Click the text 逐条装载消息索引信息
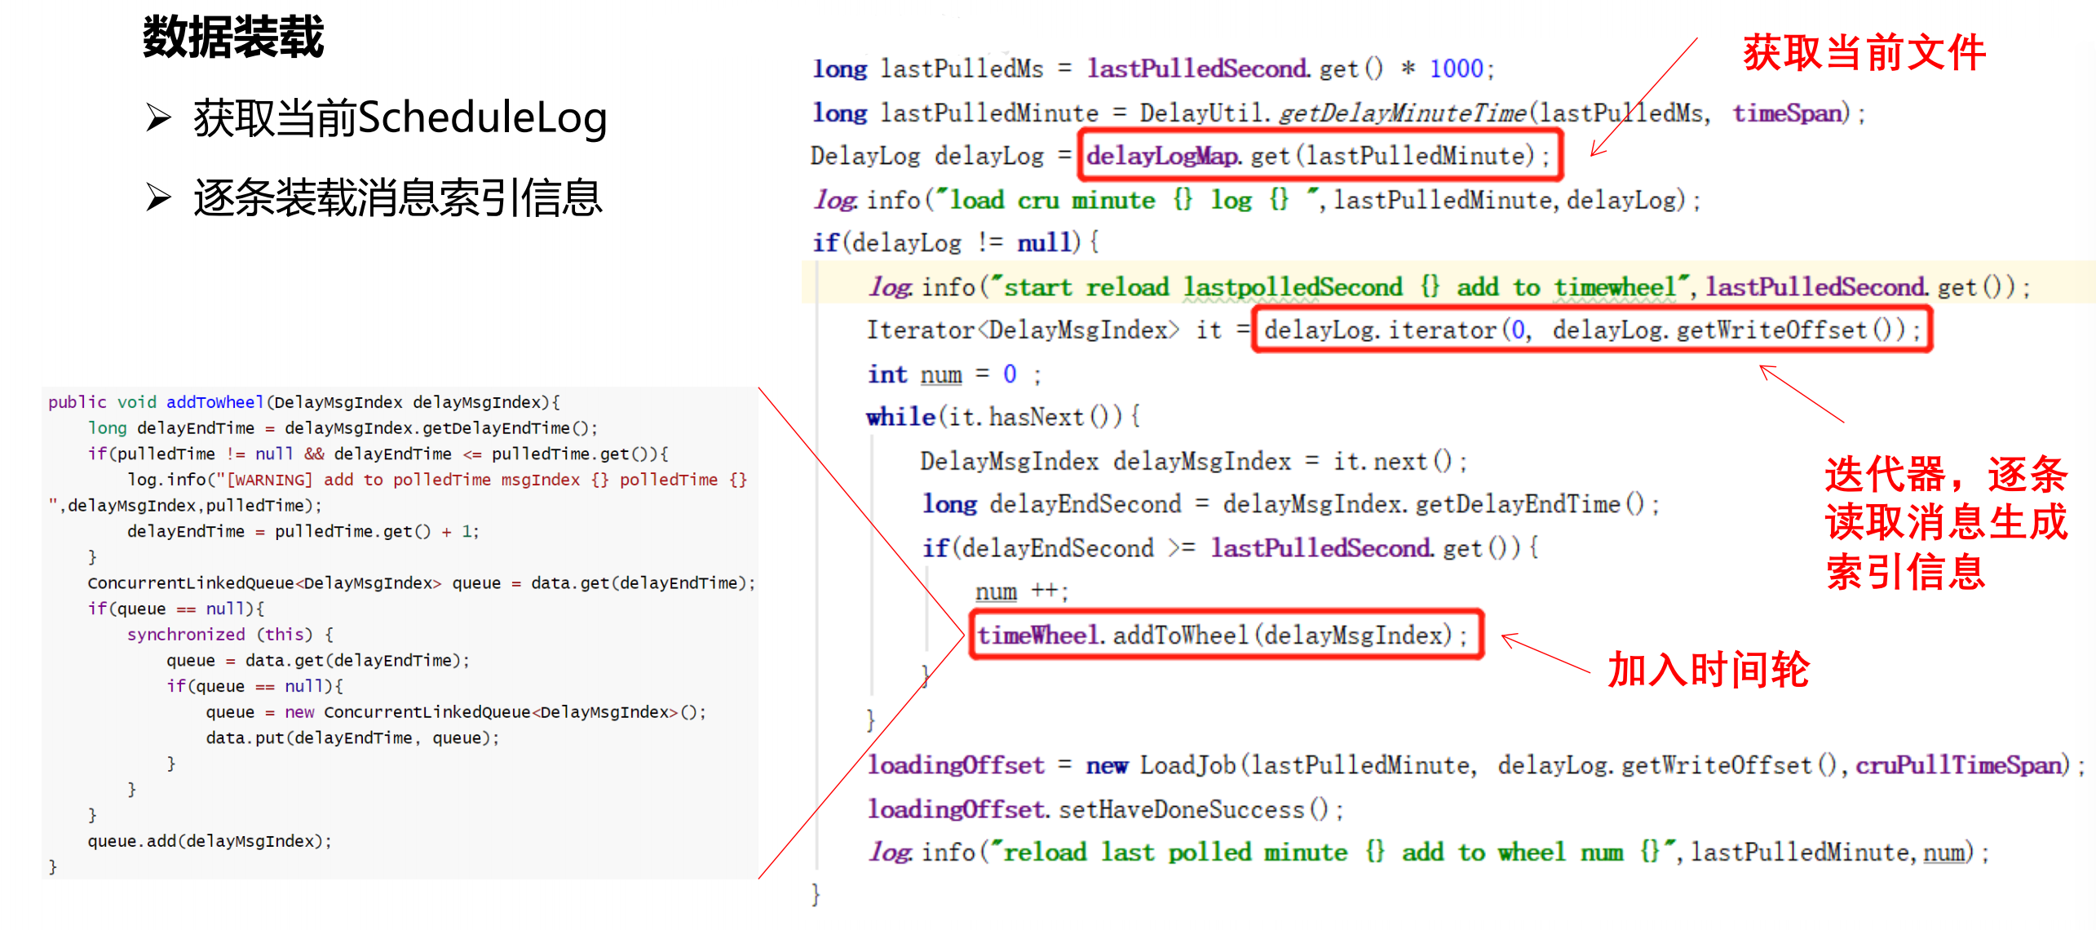 (398, 197)
